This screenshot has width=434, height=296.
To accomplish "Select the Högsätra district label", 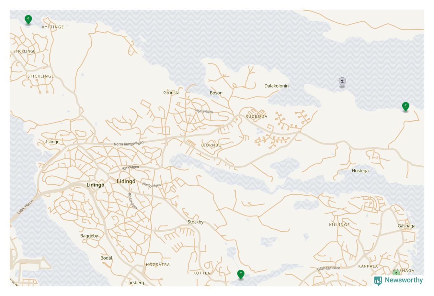I will [x=158, y=265].
